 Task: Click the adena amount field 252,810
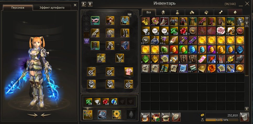click(222, 115)
